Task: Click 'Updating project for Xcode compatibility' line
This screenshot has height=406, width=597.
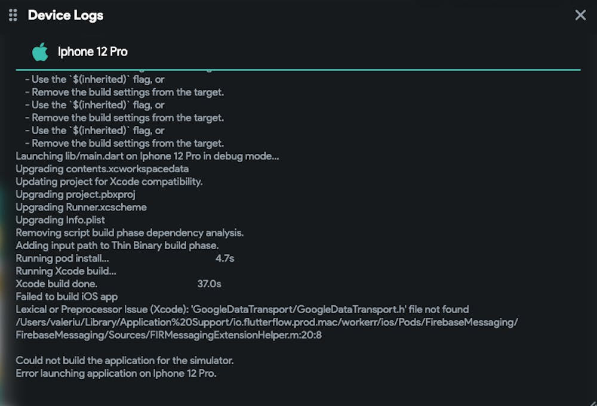Action: pyautogui.click(x=109, y=181)
